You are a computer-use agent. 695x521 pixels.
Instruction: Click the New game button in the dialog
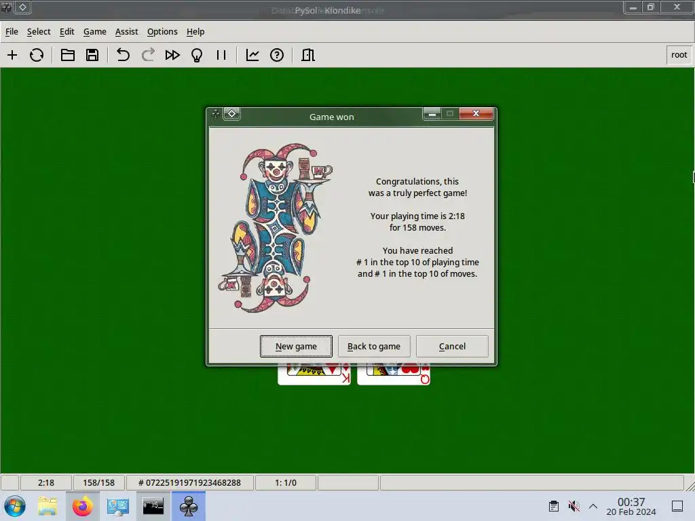click(x=296, y=346)
